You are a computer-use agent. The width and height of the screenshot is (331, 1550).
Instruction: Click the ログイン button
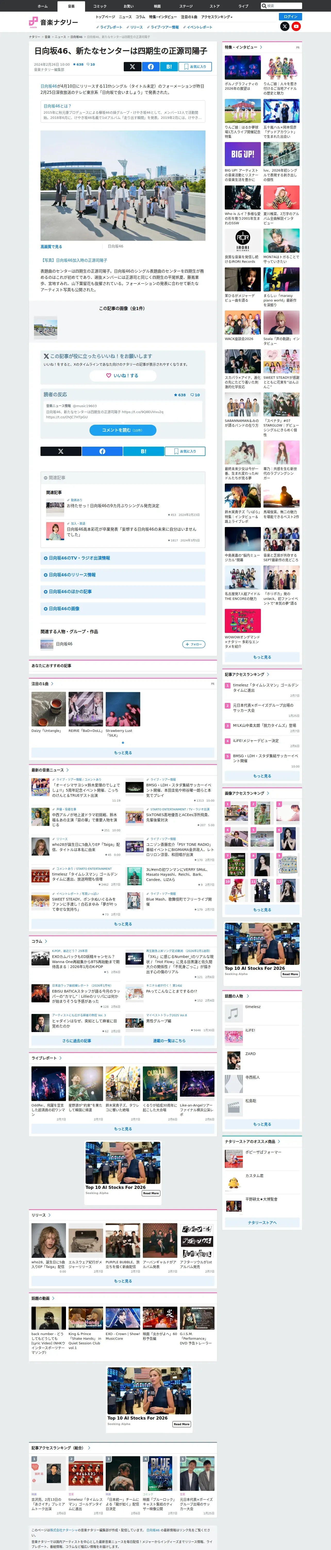click(x=291, y=16)
